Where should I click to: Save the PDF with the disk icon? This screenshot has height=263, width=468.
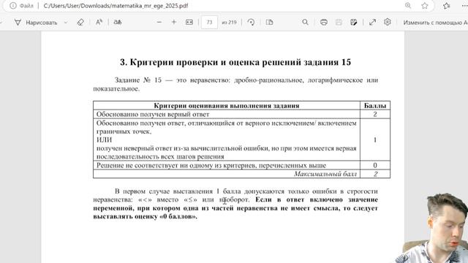pos(339,23)
